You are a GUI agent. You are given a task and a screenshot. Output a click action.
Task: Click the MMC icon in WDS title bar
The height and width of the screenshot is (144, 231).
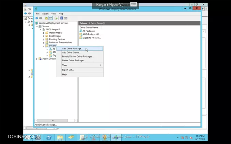pos(36,9)
